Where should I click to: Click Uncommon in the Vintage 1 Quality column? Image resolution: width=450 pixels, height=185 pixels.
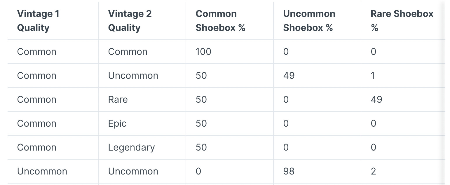[x=42, y=171]
